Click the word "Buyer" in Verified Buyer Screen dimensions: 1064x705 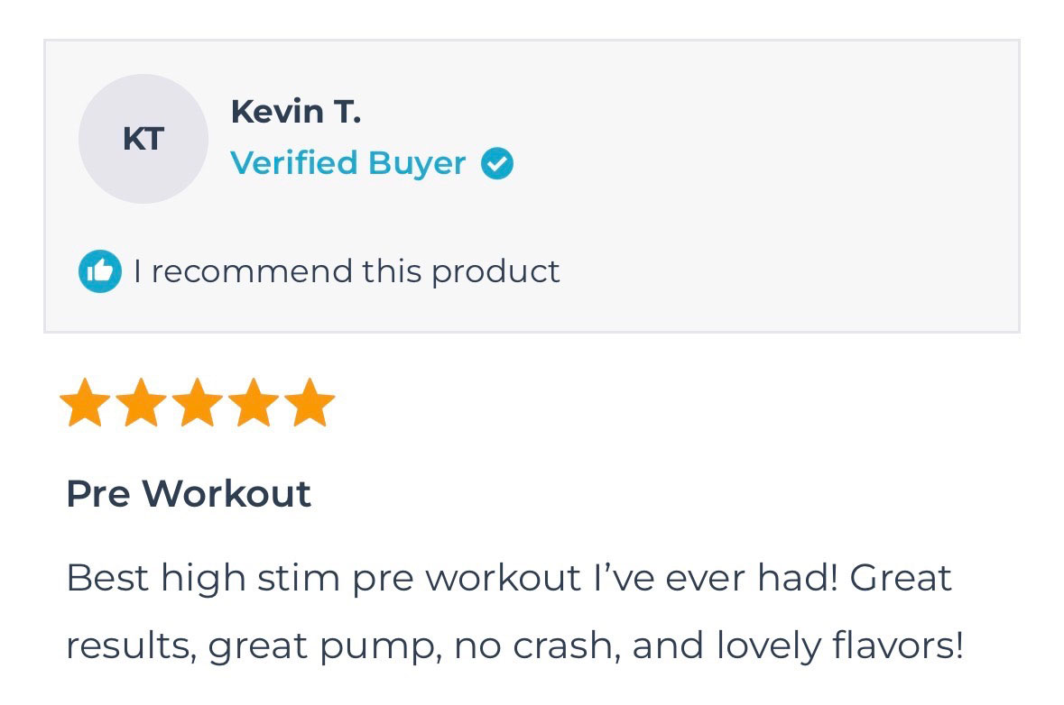[417, 164]
